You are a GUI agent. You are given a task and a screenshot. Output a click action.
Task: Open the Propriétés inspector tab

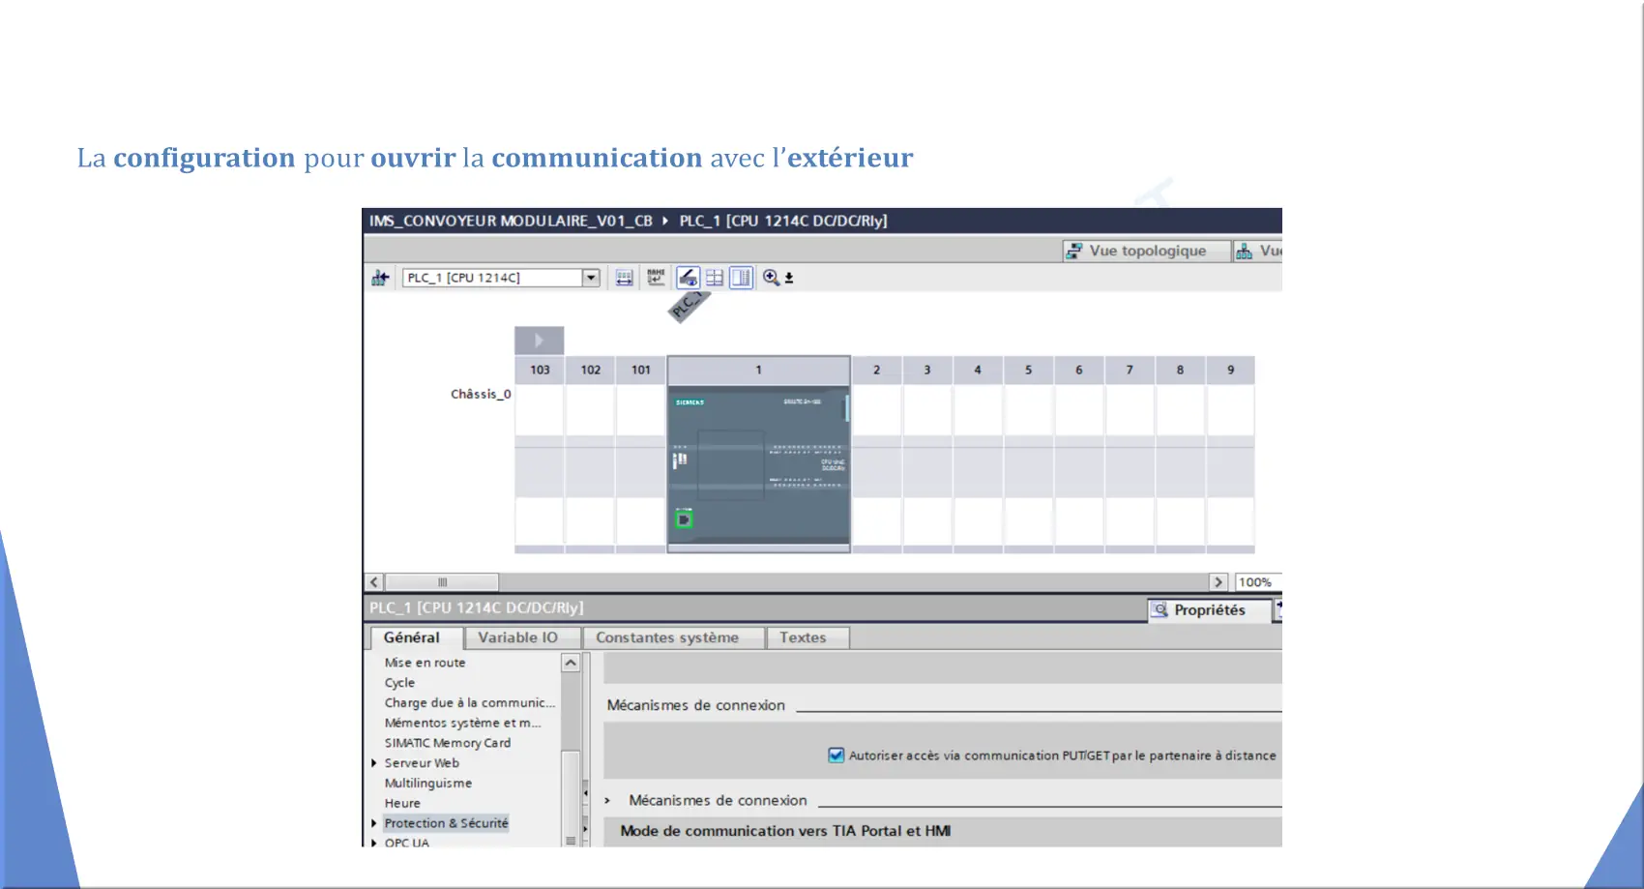point(1209,610)
